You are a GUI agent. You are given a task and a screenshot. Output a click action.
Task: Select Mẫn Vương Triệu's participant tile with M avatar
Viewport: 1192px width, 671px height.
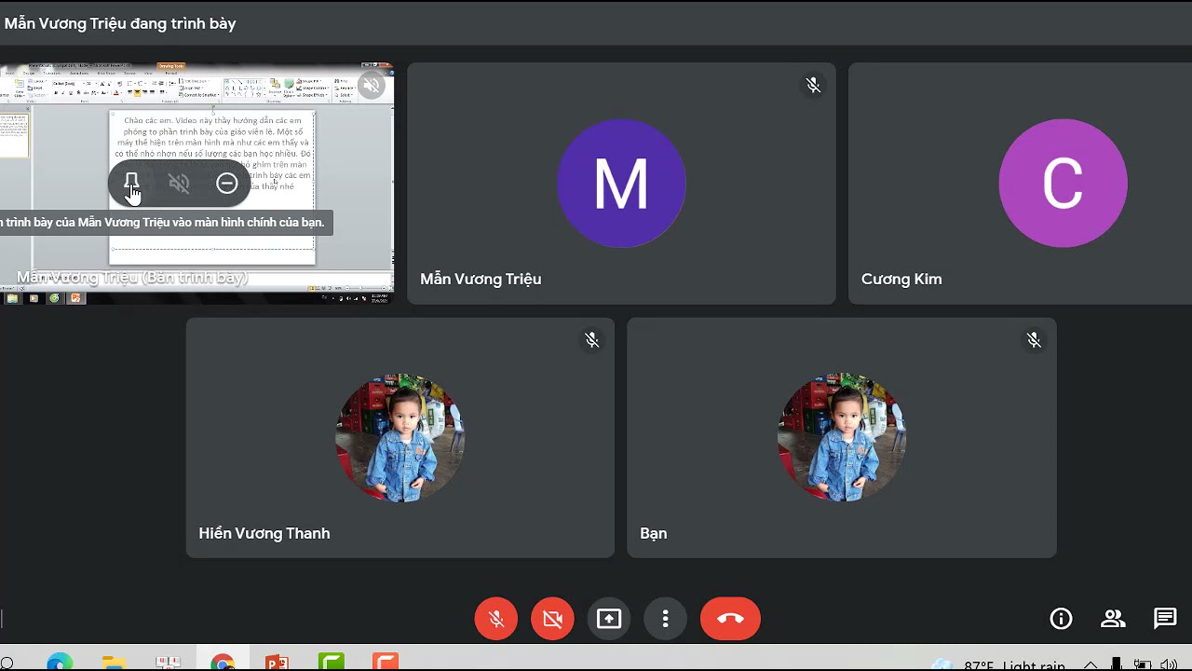coord(621,184)
